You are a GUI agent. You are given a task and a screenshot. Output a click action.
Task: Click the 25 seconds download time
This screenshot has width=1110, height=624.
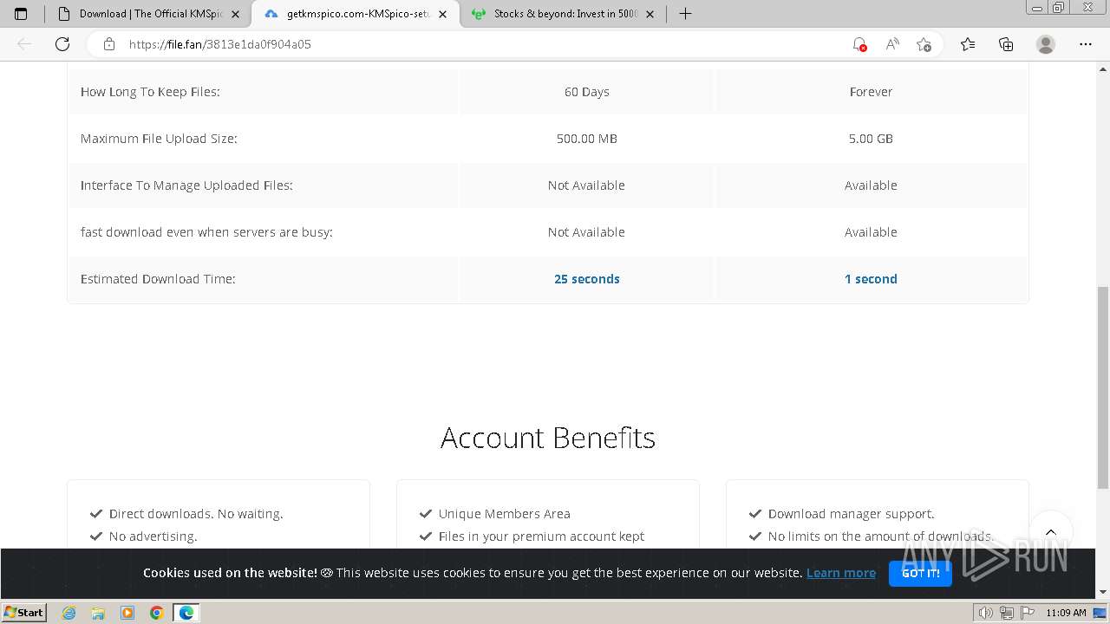click(587, 279)
